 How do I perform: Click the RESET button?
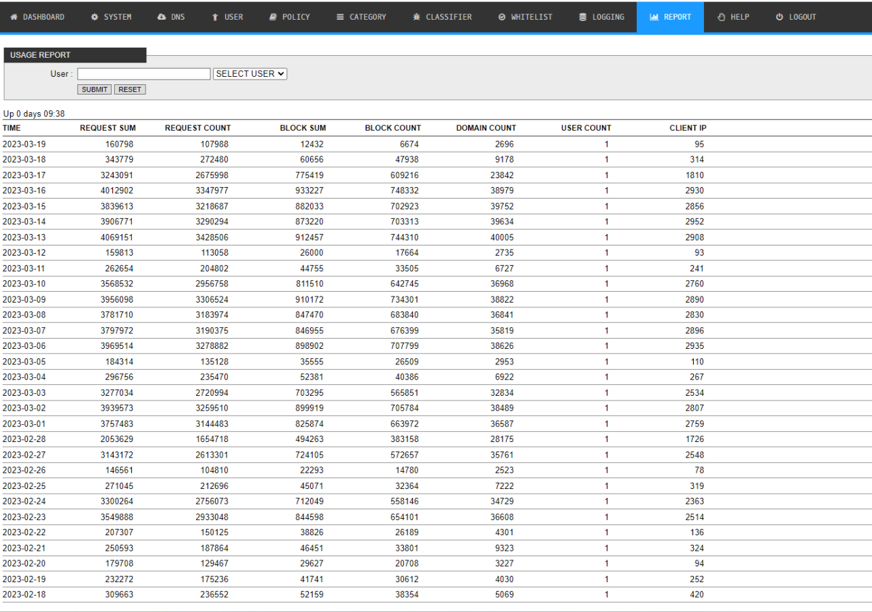click(130, 89)
